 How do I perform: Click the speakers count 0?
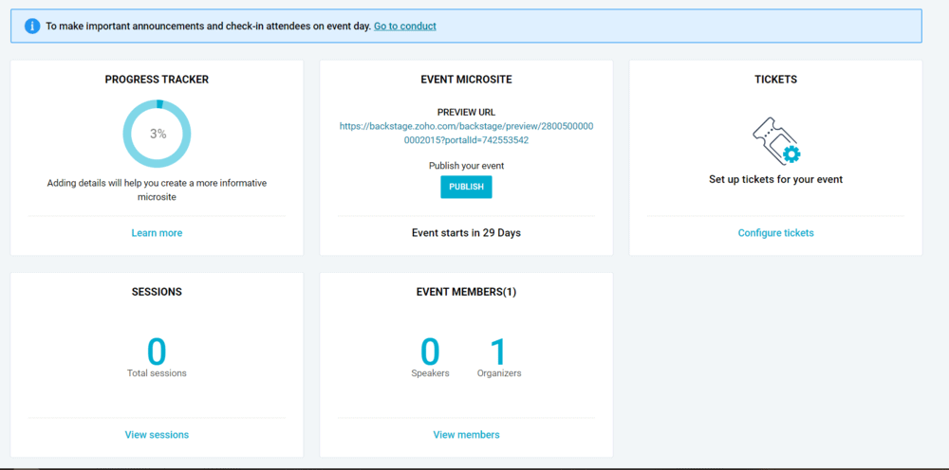click(430, 351)
